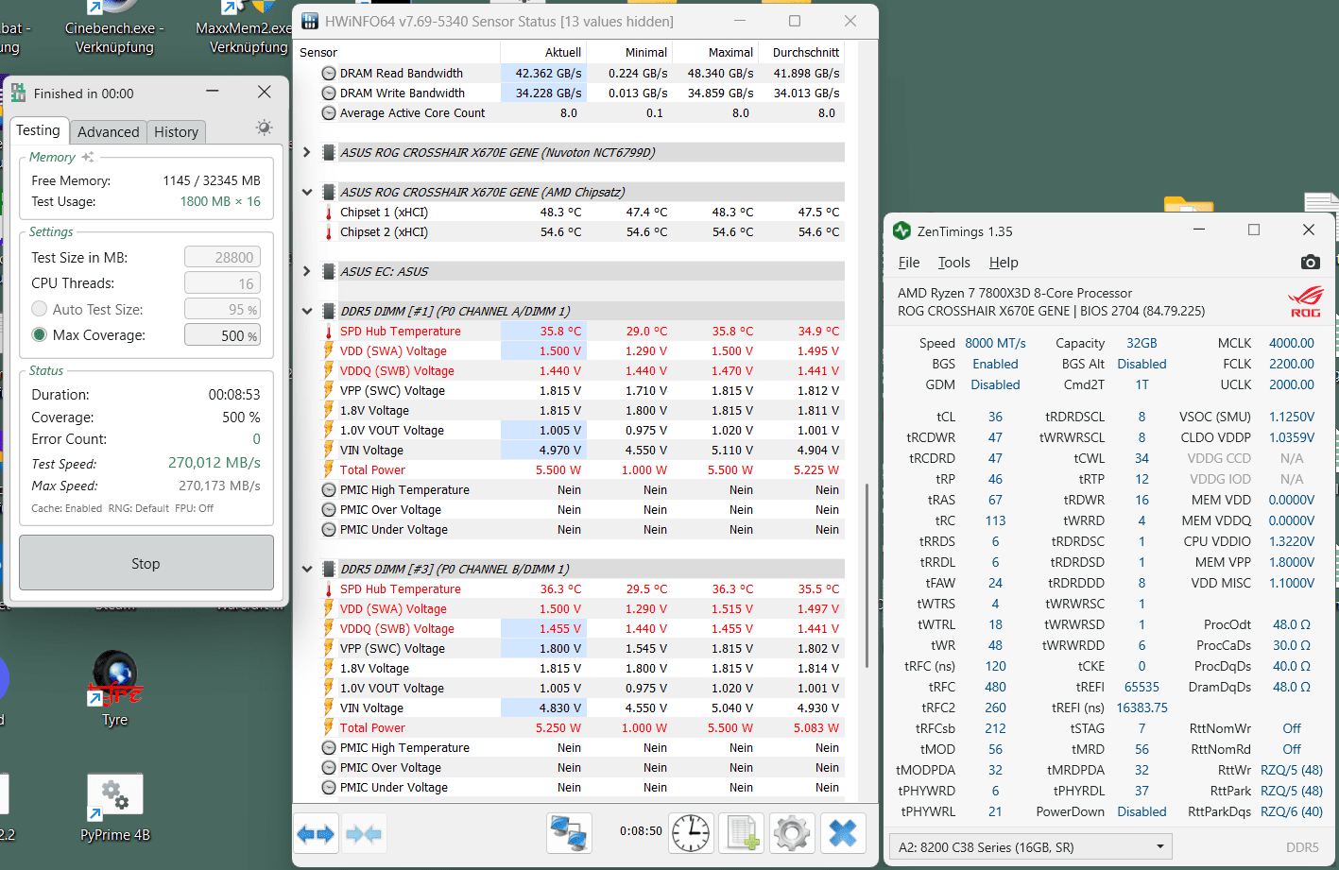Click the expand layout arrows in HWiNFO toolbar
Viewport: 1339px width, 870px height.
(316, 833)
